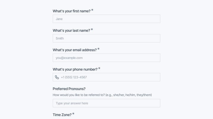Screen dimensions: 213x119
Task: Click the +1 (555) 123-4567 placeholder
Action: click(74, 77)
